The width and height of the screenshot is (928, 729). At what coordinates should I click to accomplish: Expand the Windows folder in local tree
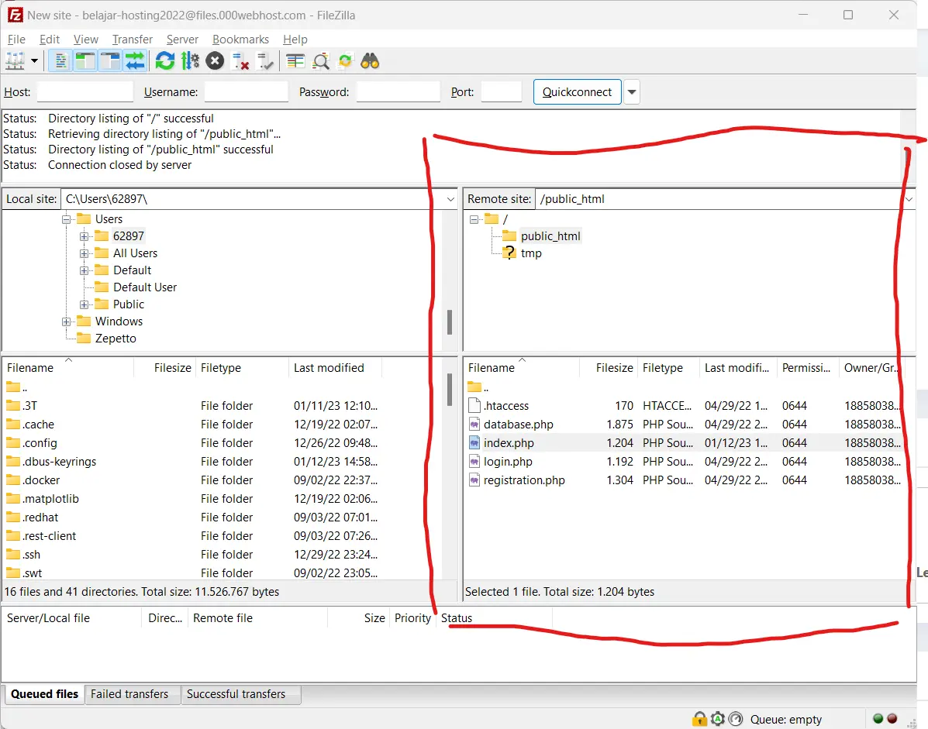pyautogui.click(x=67, y=322)
